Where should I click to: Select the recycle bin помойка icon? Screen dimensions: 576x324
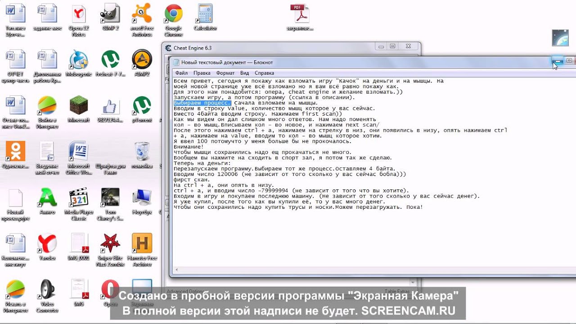click(142, 155)
